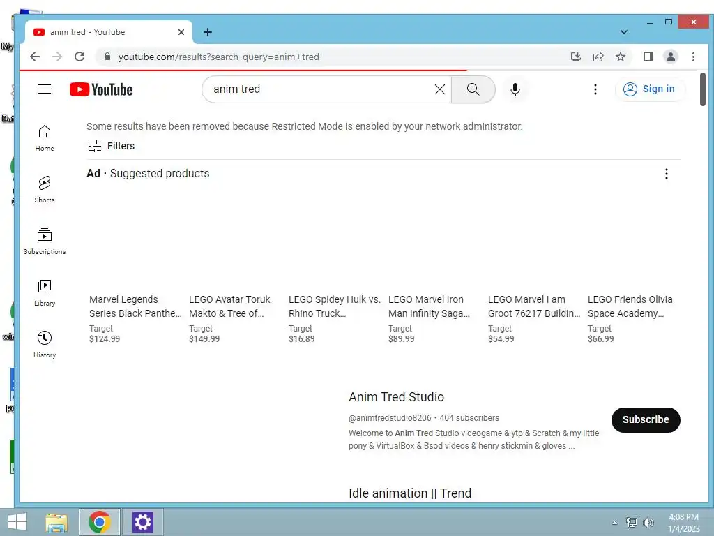Screen dimensions: 714x536
Task: Click the $124.99 price
Action: tap(105, 339)
